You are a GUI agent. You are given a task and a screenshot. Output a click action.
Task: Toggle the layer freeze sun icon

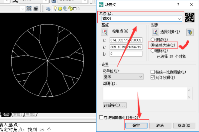(x=60, y=9)
